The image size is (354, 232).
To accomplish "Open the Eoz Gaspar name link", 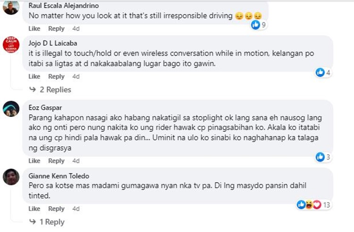I will (x=45, y=108).
